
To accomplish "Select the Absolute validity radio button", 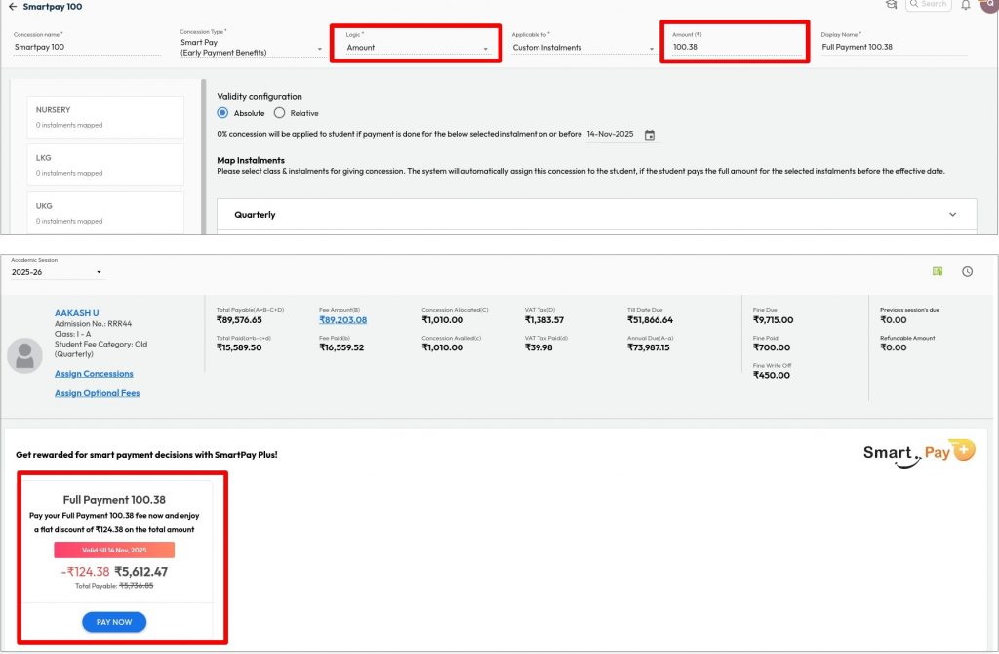I will pos(223,113).
